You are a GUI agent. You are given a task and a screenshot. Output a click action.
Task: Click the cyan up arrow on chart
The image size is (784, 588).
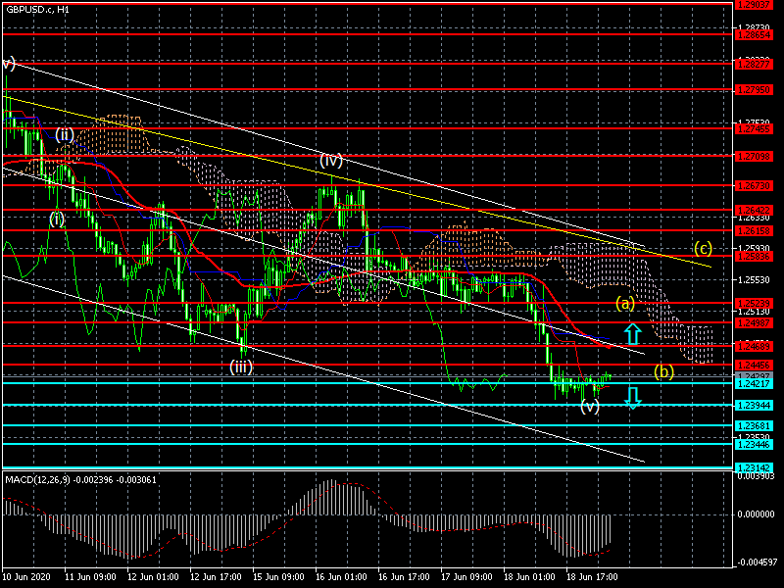(632, 334)
